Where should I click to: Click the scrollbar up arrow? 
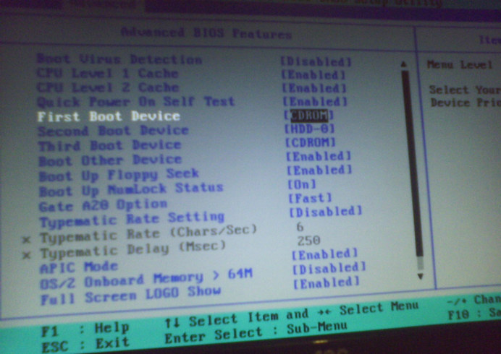click(x=404, y=65)
